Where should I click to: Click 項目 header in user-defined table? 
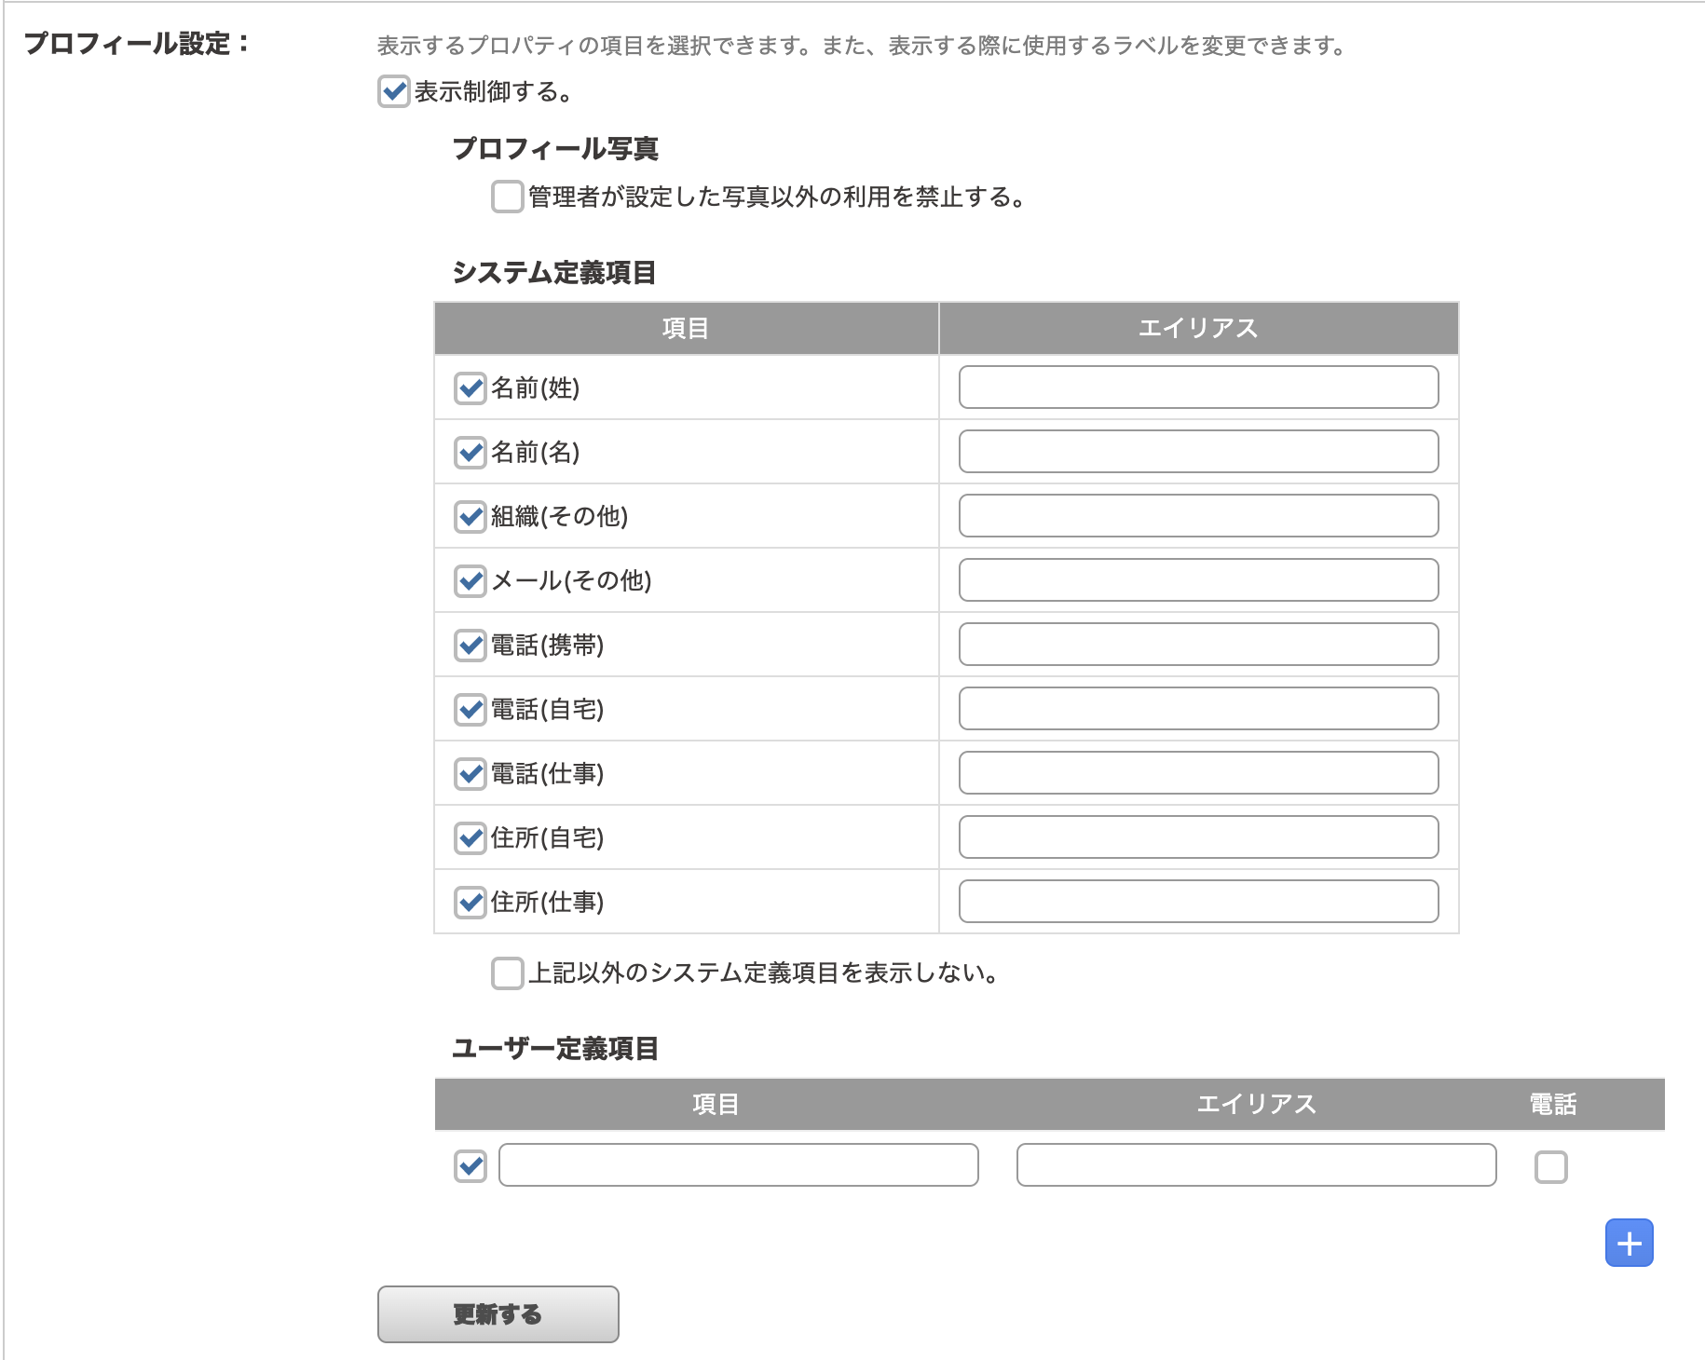point(716,1105)
